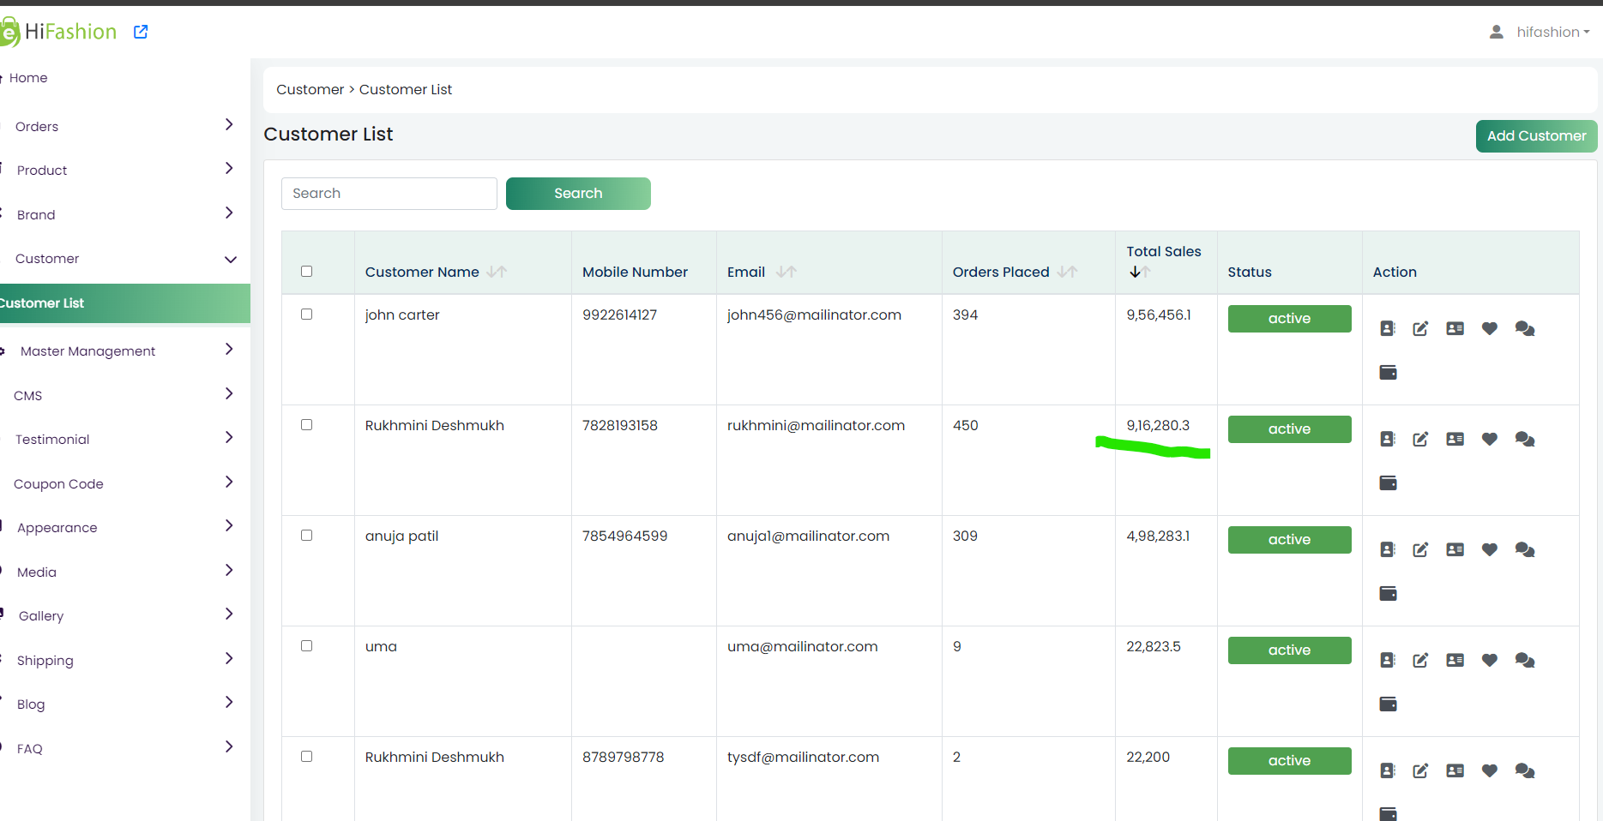Open comments icon for uma
This screenshot has height=821, width=1603.
pos(1525,660)
